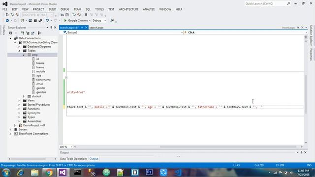Viewport: 315px width, 177px height.
Task: Click the last Server Explorer toolbar icon
Action: [39, 33]
